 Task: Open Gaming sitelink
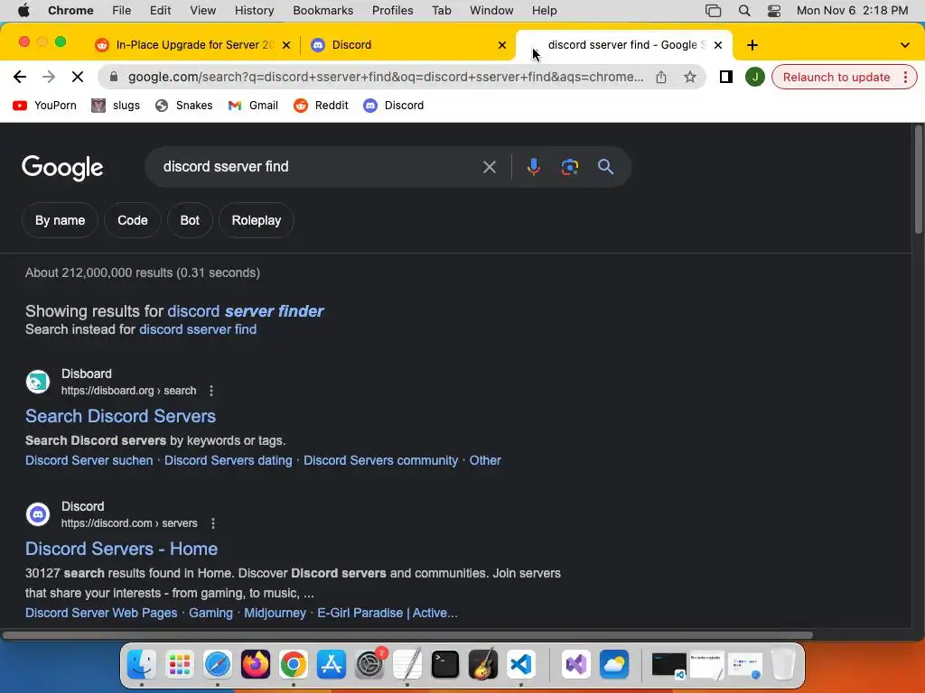210,613
